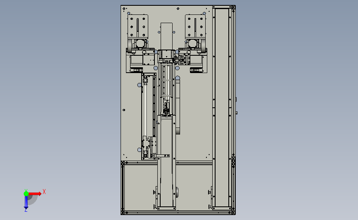The width and height of the screenshot is (358, 220).
Task: Select the upper-left slotted mounting plate of the model
Action: pyautogui.click(x=138, y=27)
